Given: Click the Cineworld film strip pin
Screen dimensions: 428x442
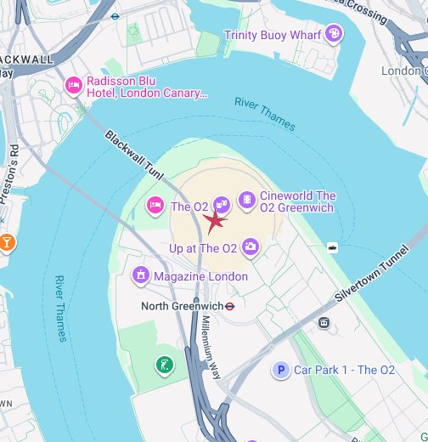Looking at the screenshot, I should click(x=247, y=201).
